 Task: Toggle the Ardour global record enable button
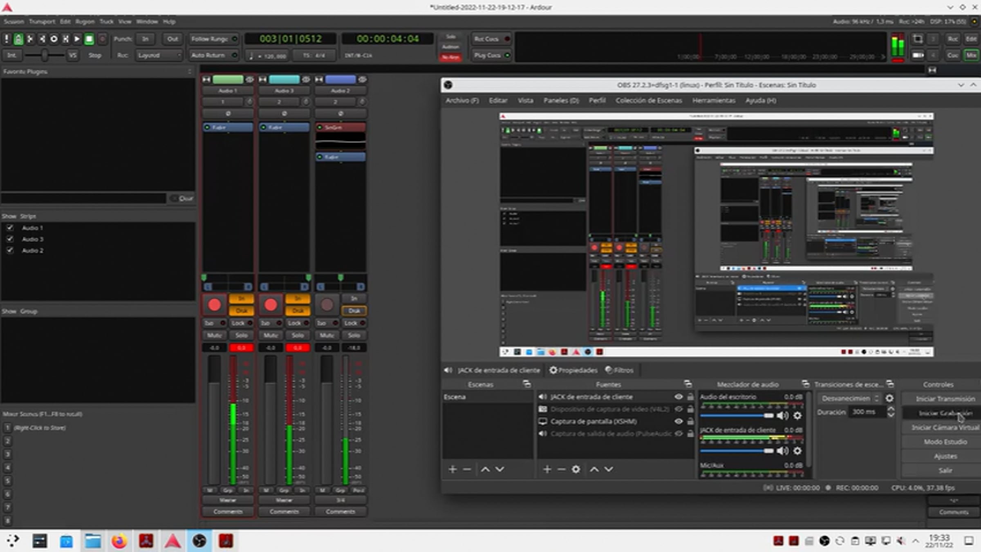tap(103, 39)
